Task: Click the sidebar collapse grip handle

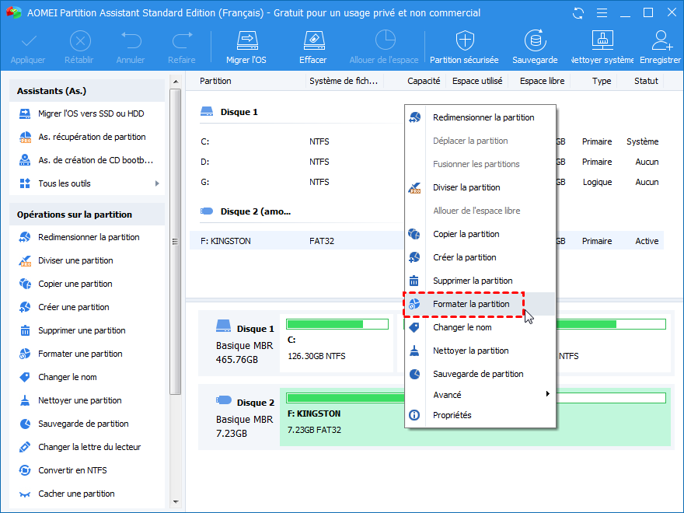Action: pyautogui.click(x=176, y=242)
